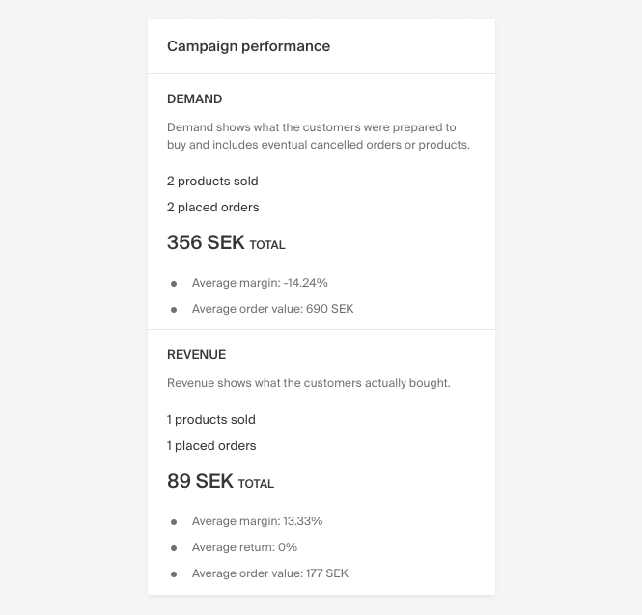
Task: Click the Campaign performance card title
Action: 248,46
